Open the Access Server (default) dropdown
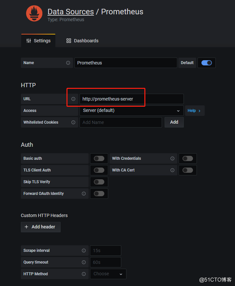Screen dimensions: 235x286 [132, 111]
